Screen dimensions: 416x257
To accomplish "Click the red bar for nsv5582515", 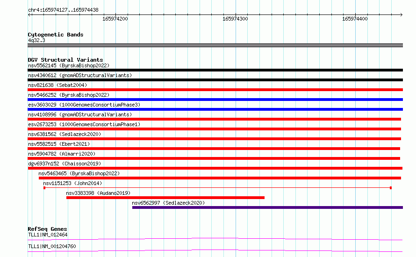I will [x=214, y=149].
